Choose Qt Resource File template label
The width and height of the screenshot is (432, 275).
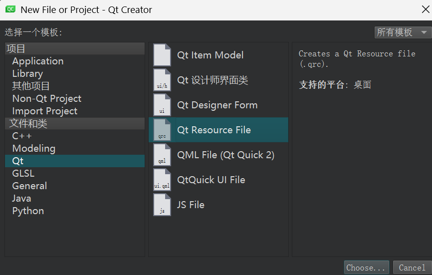pos(214,130)
